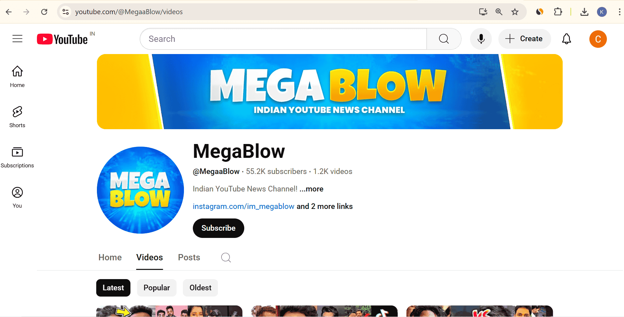Click the magnifier search button
The image size is (624, 317).
(x=444, y=39)
